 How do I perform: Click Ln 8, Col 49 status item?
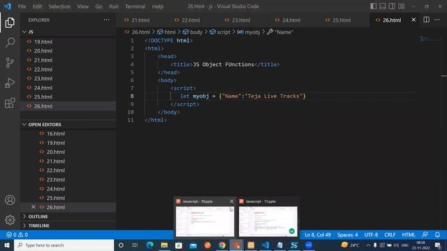point(318,235)
